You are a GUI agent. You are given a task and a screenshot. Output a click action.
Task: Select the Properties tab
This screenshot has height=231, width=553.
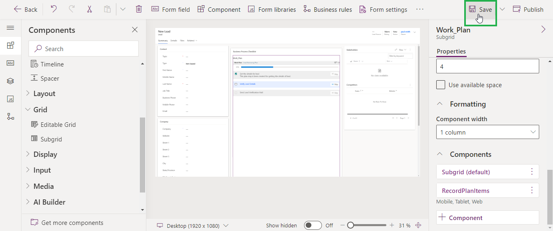(x=451, y=51)
